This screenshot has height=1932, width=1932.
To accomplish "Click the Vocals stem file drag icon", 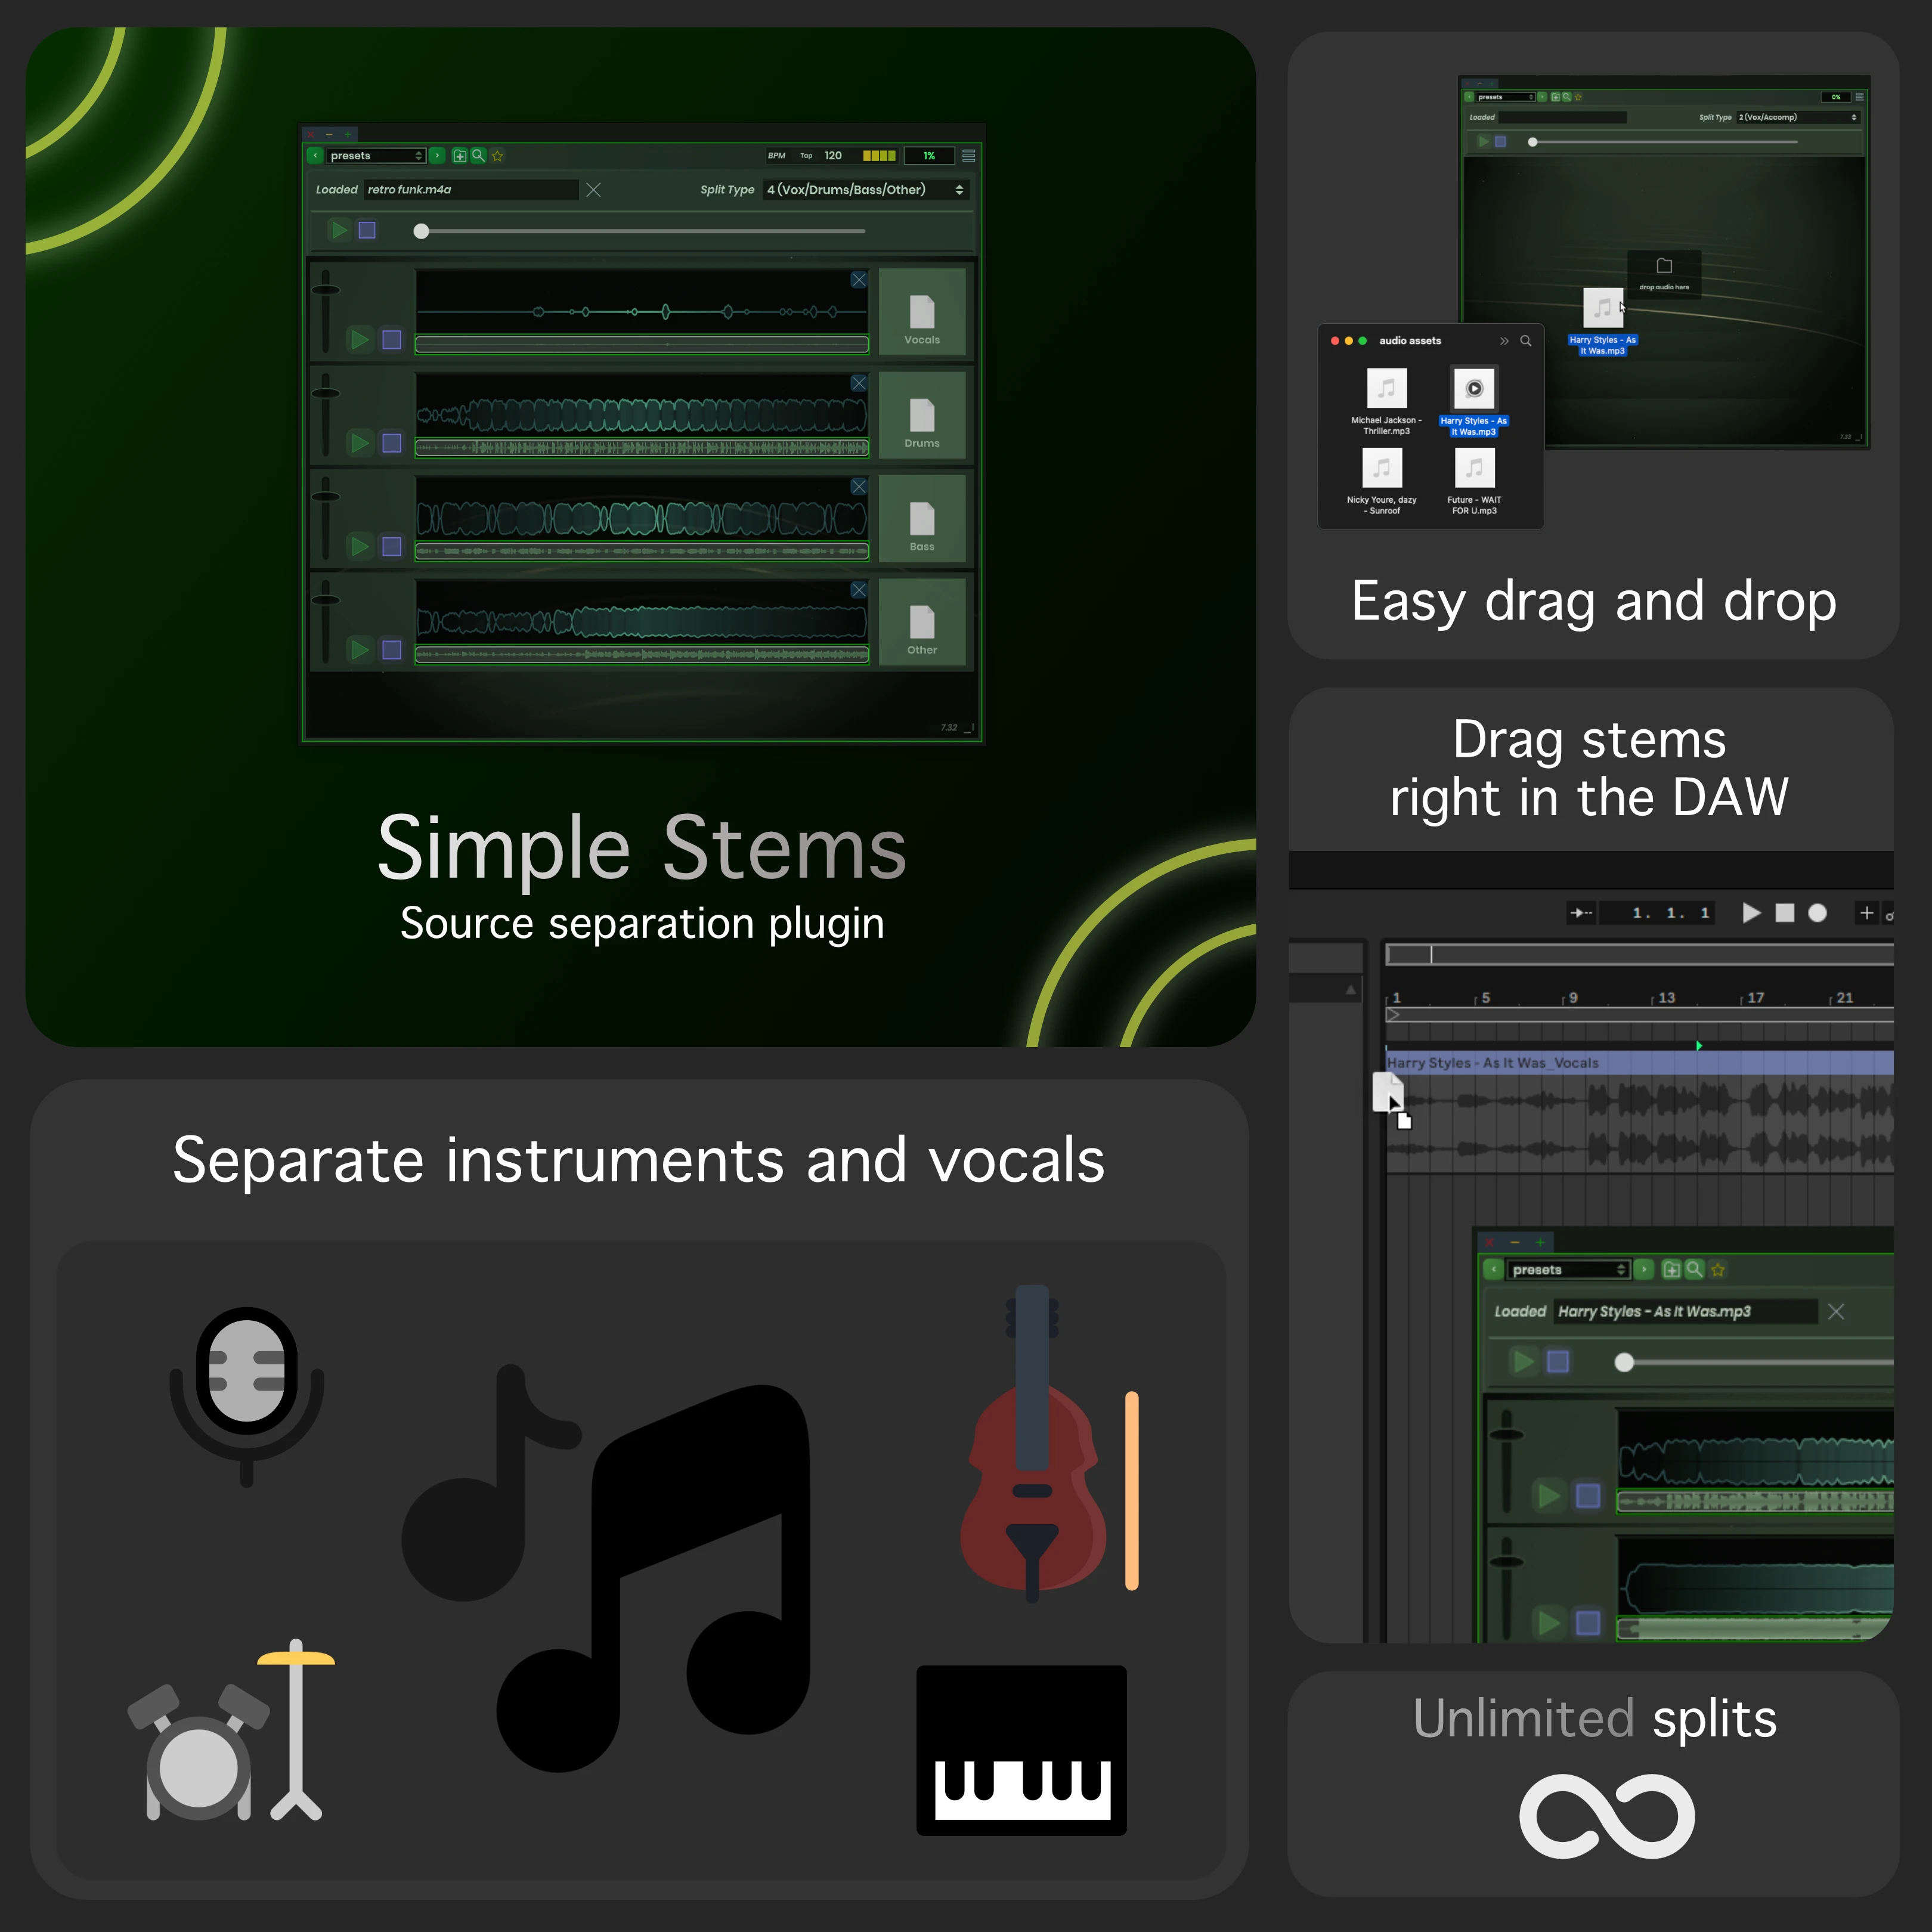I will pyautogui.click(x=921, y=313).
